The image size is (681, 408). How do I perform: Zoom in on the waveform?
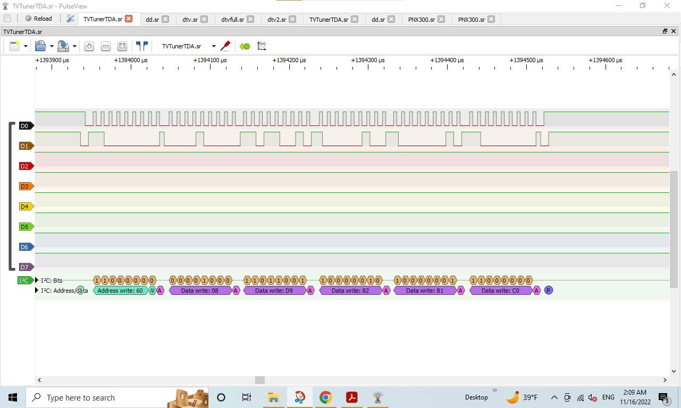89,46
